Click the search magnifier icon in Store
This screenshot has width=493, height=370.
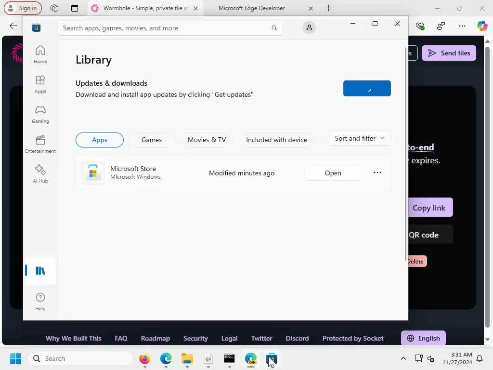click(x=274, y=28)
